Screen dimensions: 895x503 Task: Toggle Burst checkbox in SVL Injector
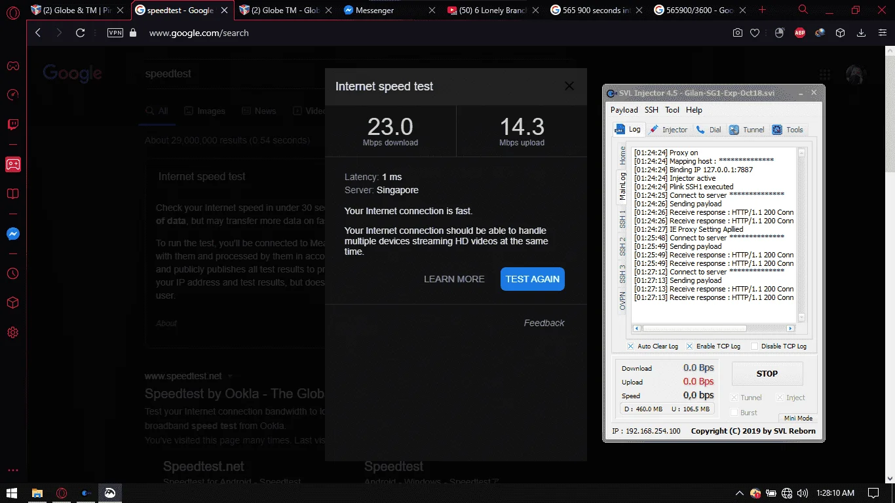(734, 413)
